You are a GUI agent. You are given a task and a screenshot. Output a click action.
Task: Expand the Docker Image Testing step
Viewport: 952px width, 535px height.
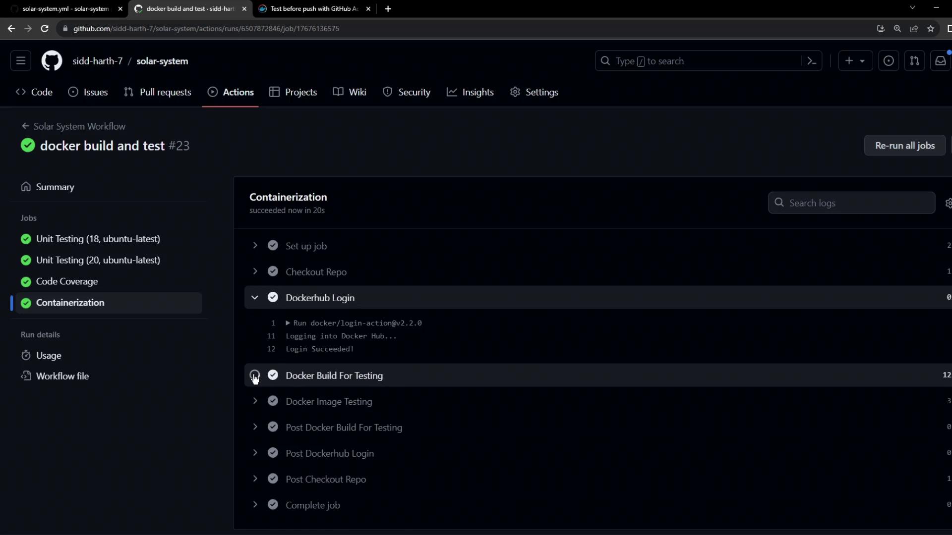pos(255,401)
